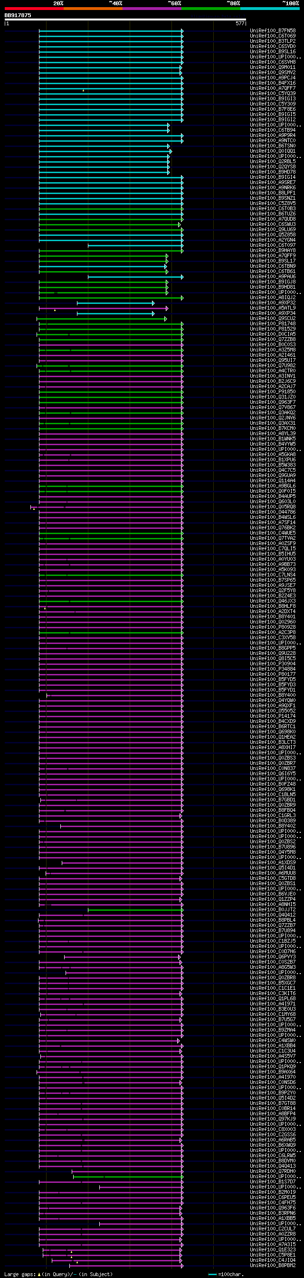304x1278 pixels.
Task: Open the UniRef100_A7QFF7 hit label
Action: (x=273, y=88)
